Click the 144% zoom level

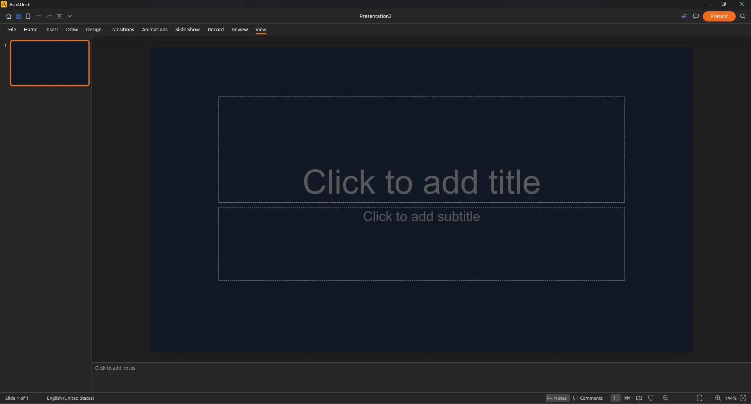coord(730,398)
